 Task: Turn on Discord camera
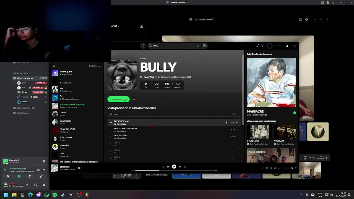pyautogui.click(x=8, y=176)
